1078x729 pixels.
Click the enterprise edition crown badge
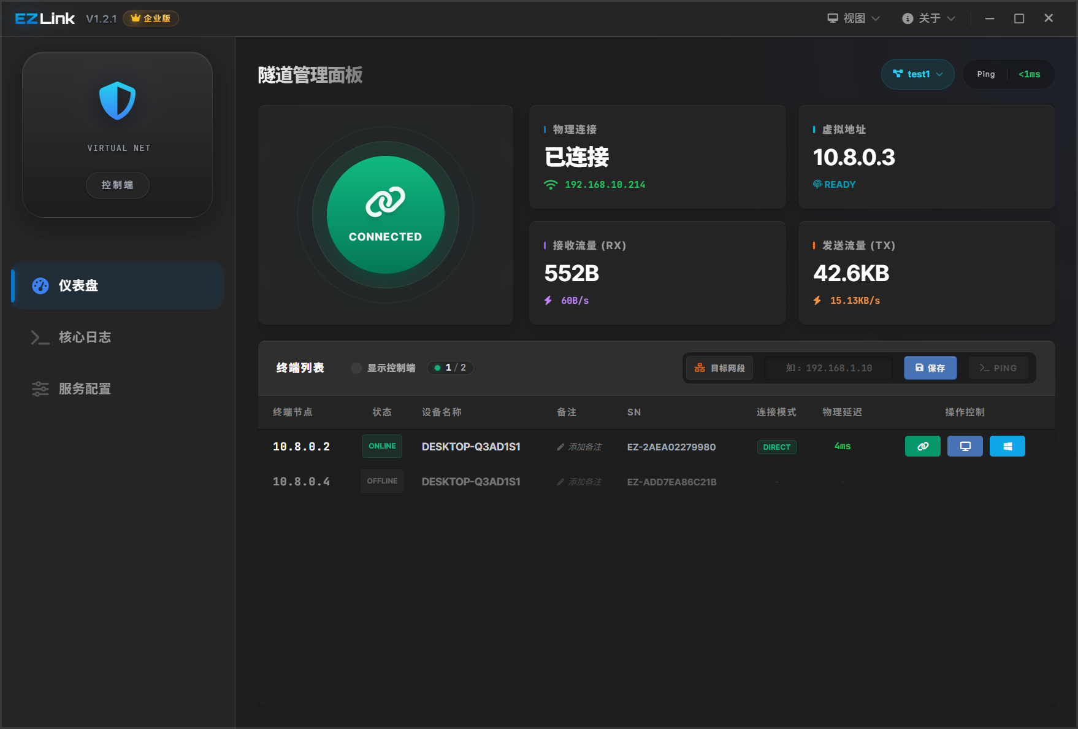tap(151, 18)
